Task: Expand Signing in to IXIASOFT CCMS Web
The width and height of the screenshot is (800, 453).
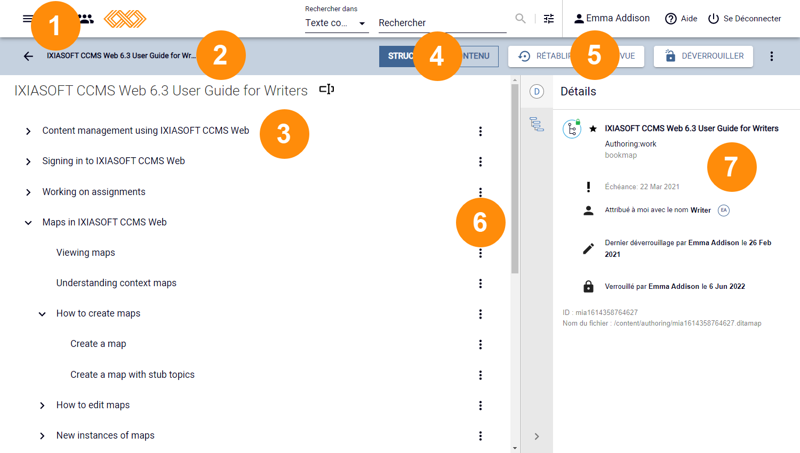Action: (28, 161)
